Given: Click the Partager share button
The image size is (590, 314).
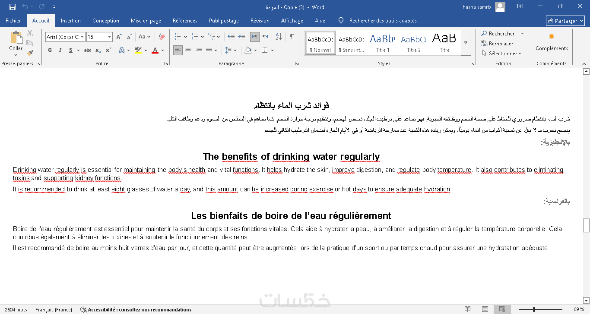Looking at the screenshot, I should coord(565,21).
